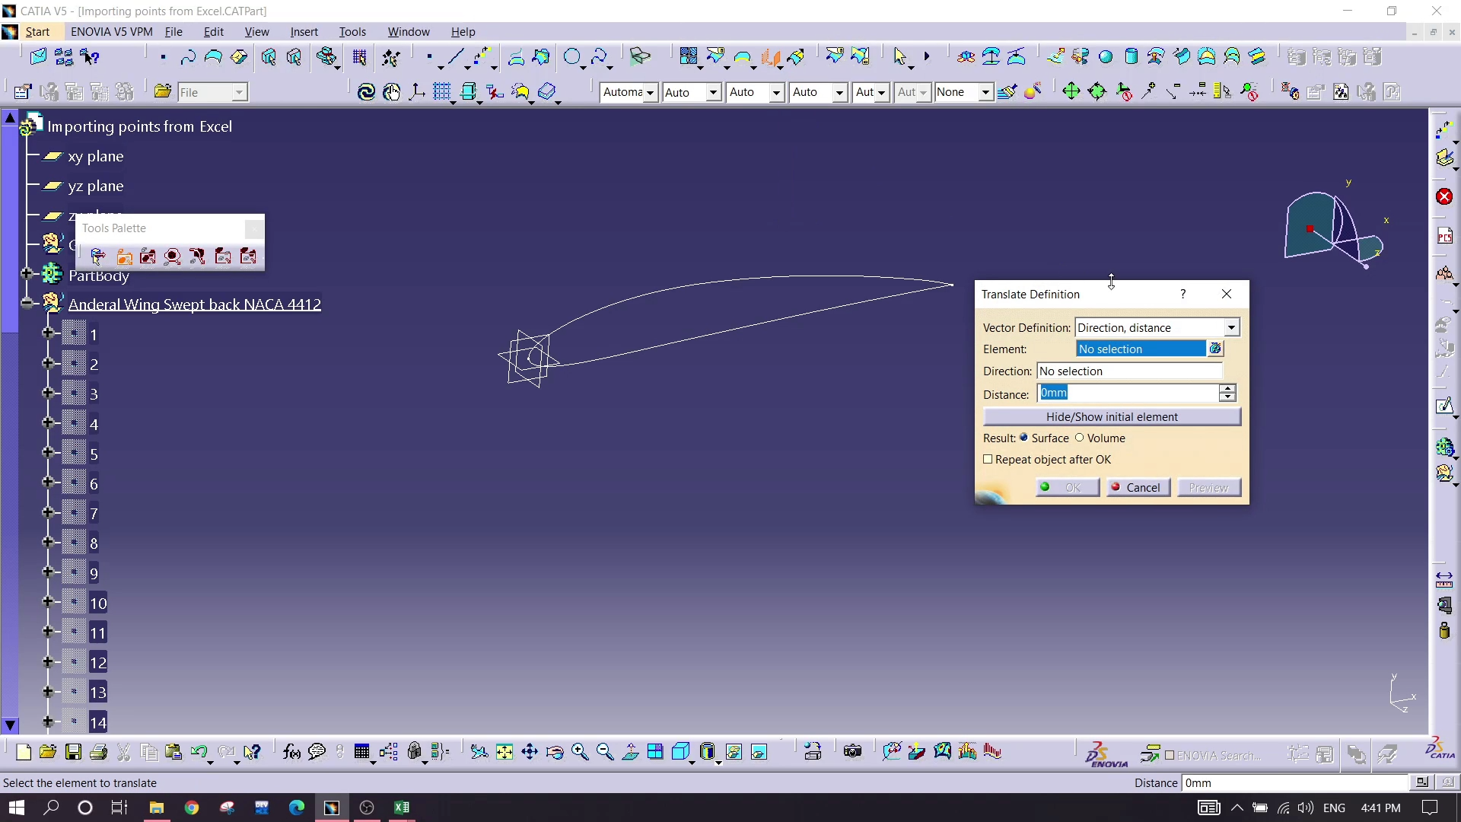This screenshot has height=822, width=1461.
Task: Click the Save icon in bottom toolbar
Action: pos(73,752)
